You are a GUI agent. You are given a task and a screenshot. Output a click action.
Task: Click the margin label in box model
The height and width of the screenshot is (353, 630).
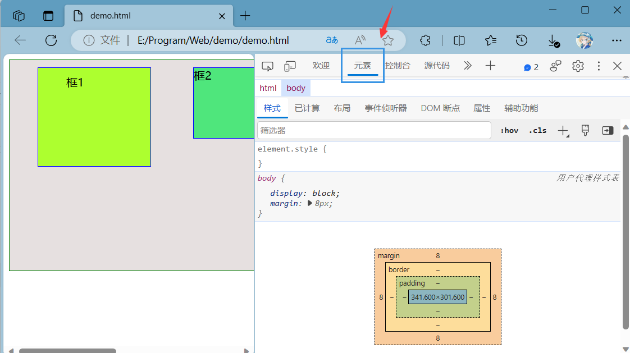389,256
